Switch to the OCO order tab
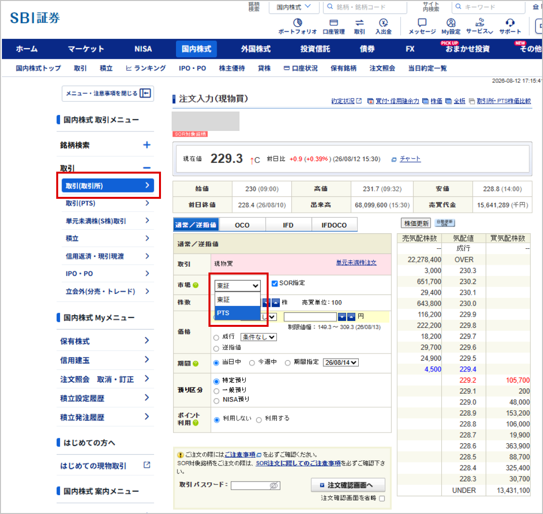The width and height of the screenshot is (543, 514). click(242, 225)
